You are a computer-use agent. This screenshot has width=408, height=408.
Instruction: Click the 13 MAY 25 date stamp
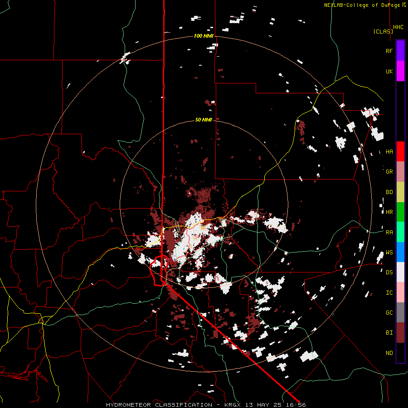265,405
